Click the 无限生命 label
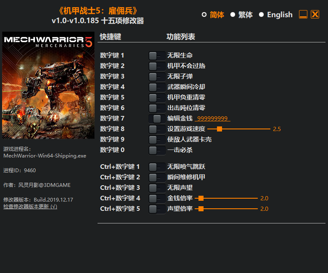Viewport: 328px width, 273px height. (x=180, y=55)
